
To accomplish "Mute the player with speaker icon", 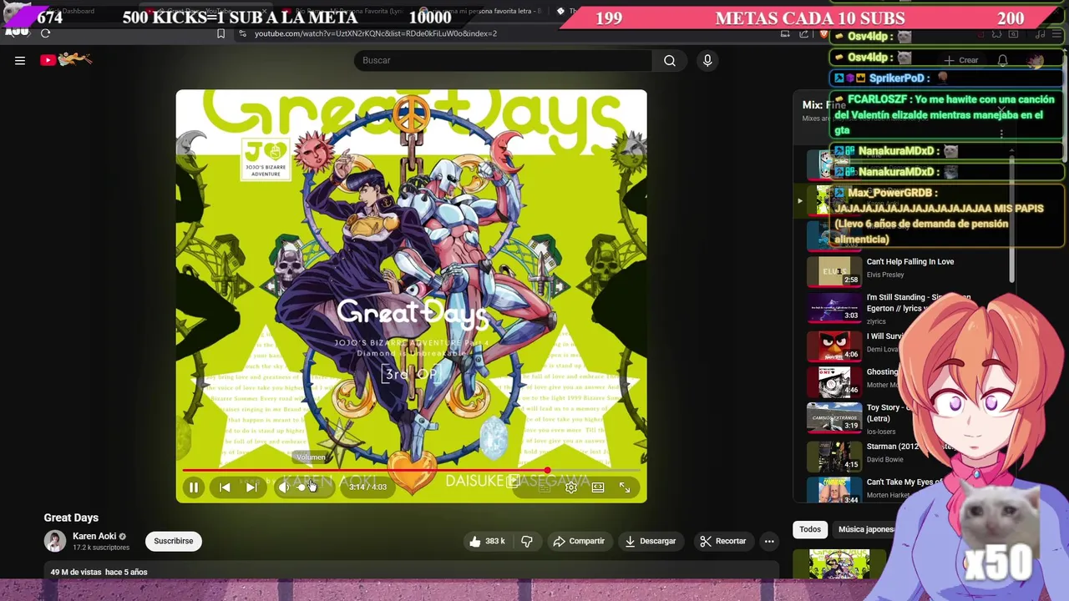I will [284, 487].
